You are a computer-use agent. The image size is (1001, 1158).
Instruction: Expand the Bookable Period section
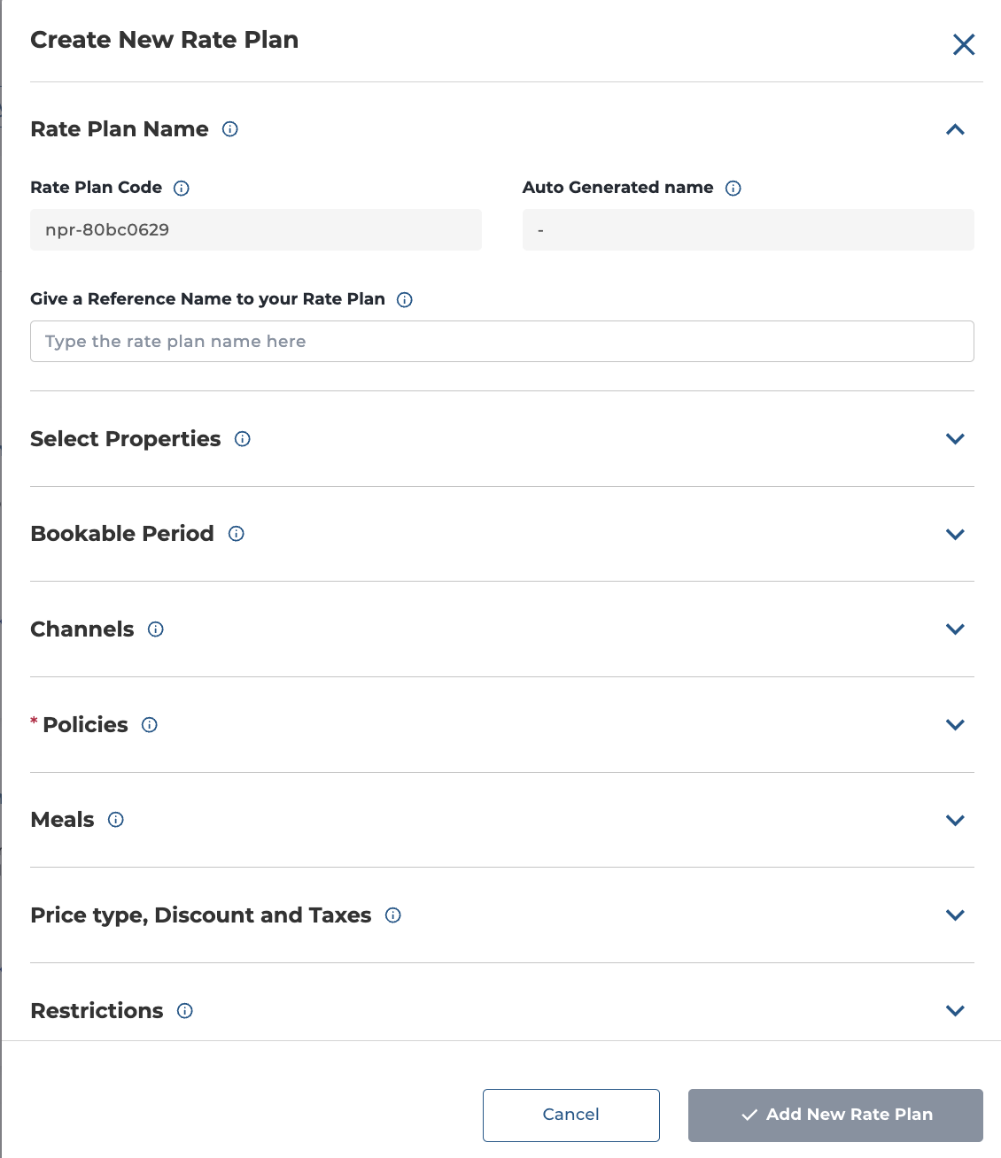[x=955, y=534]
